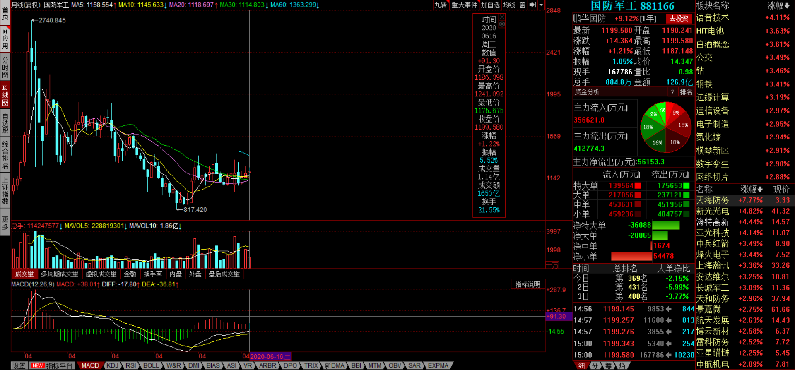This screenshot has height=370, width=795.
Task: Open 综合排名 sidebar tab
Action: pyautogui.click(x=5, y=155)
